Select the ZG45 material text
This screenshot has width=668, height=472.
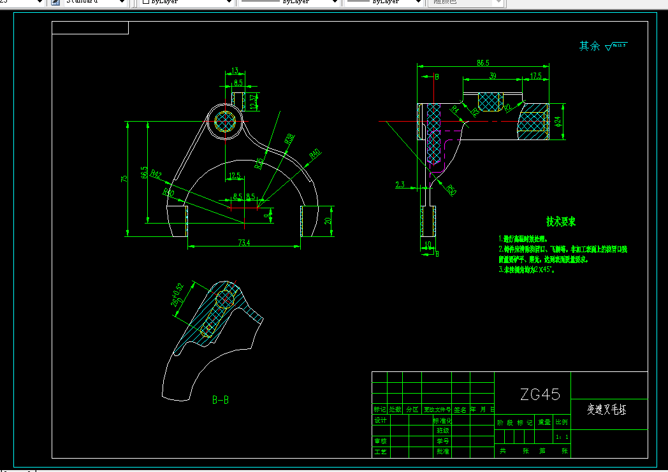(540, 394)
